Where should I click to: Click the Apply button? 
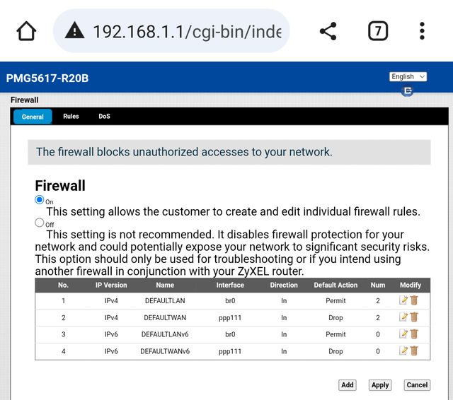tap(380, 385)
